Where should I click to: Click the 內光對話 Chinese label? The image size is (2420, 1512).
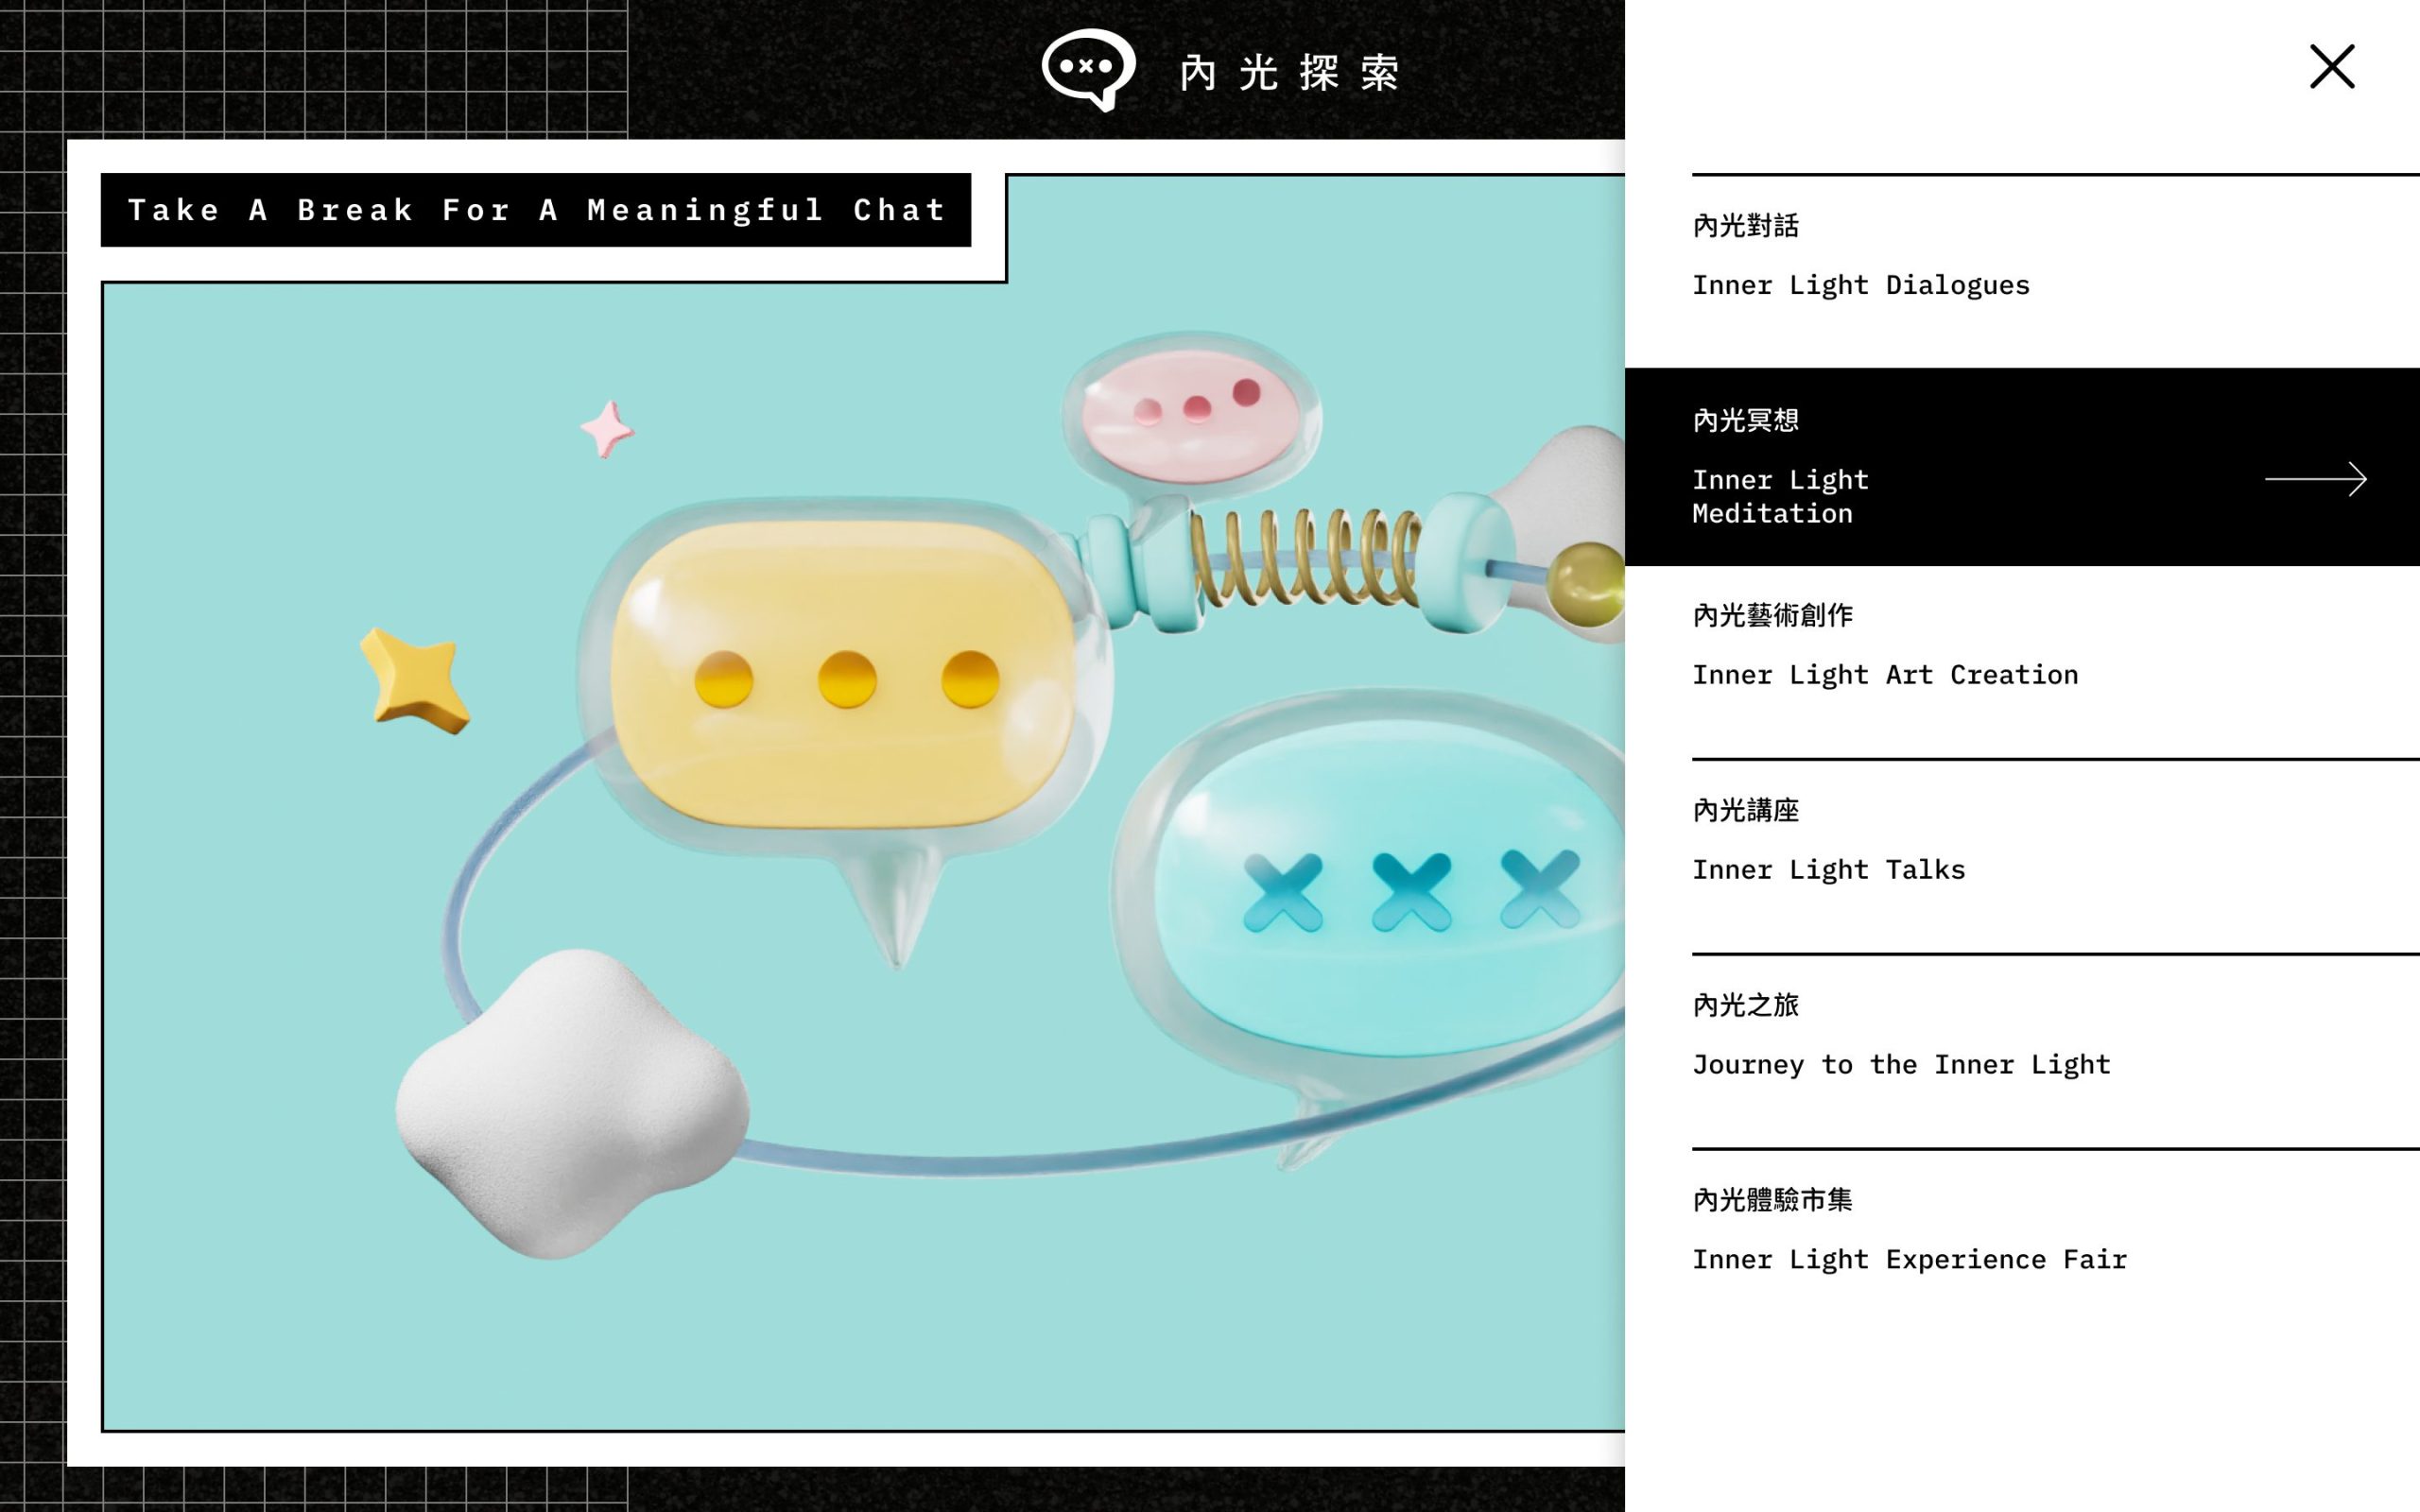pos(1745,226)
